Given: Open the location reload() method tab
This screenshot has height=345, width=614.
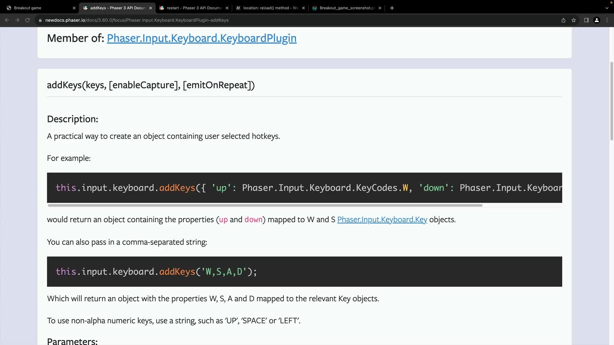Looking at the screenshot, I should click(x=269, y=8).
